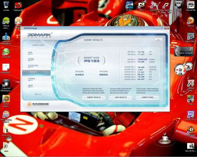
Task: Launch the green USB utility shortcut
Action: [6, 53]
